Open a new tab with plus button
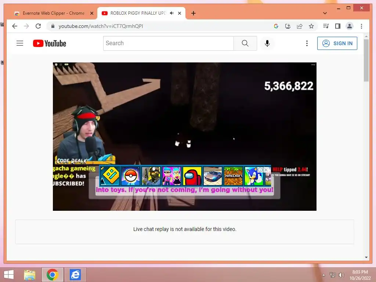376x282 pixels. [x=194, y=13]
